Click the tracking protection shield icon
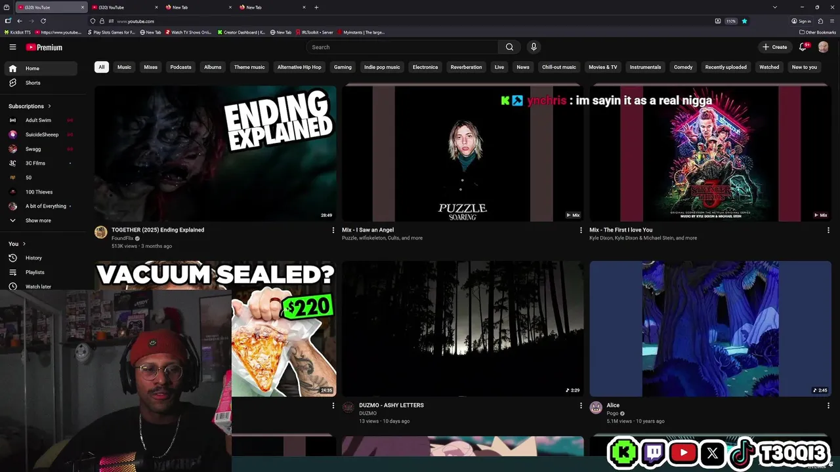Image resolution: width=840 pixels, height=472 pixels. (93, 21)
